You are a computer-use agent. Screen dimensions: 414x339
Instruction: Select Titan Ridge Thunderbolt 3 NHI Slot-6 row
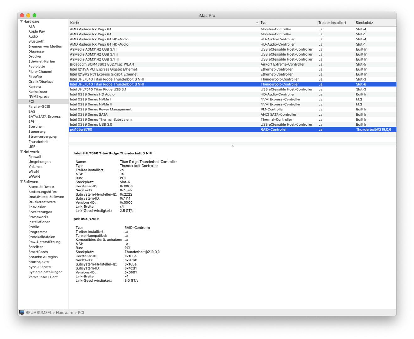233,84
